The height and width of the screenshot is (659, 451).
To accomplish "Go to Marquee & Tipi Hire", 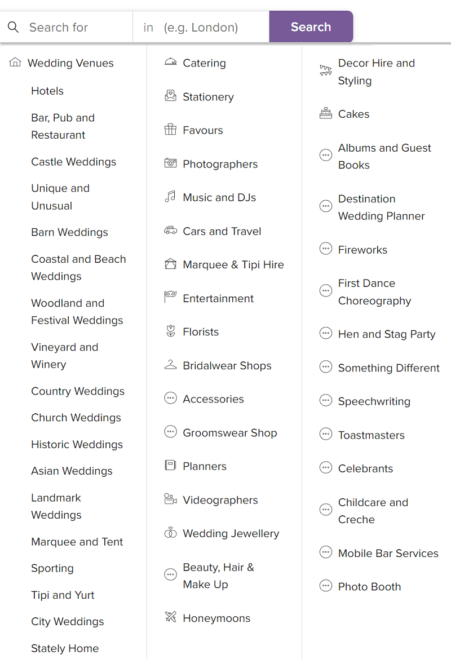I will pyautogui.click(x=233, y=264).
